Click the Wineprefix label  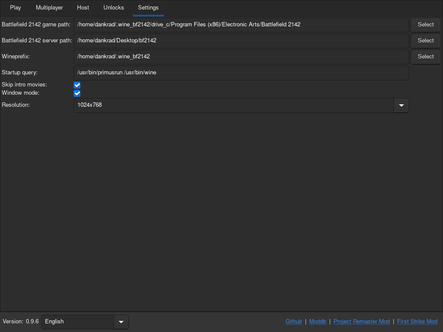[16, 57]
